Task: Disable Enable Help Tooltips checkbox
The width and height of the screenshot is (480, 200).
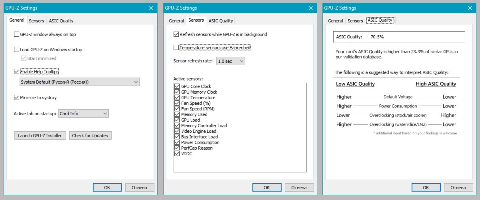Action: (x=16, y=72)
